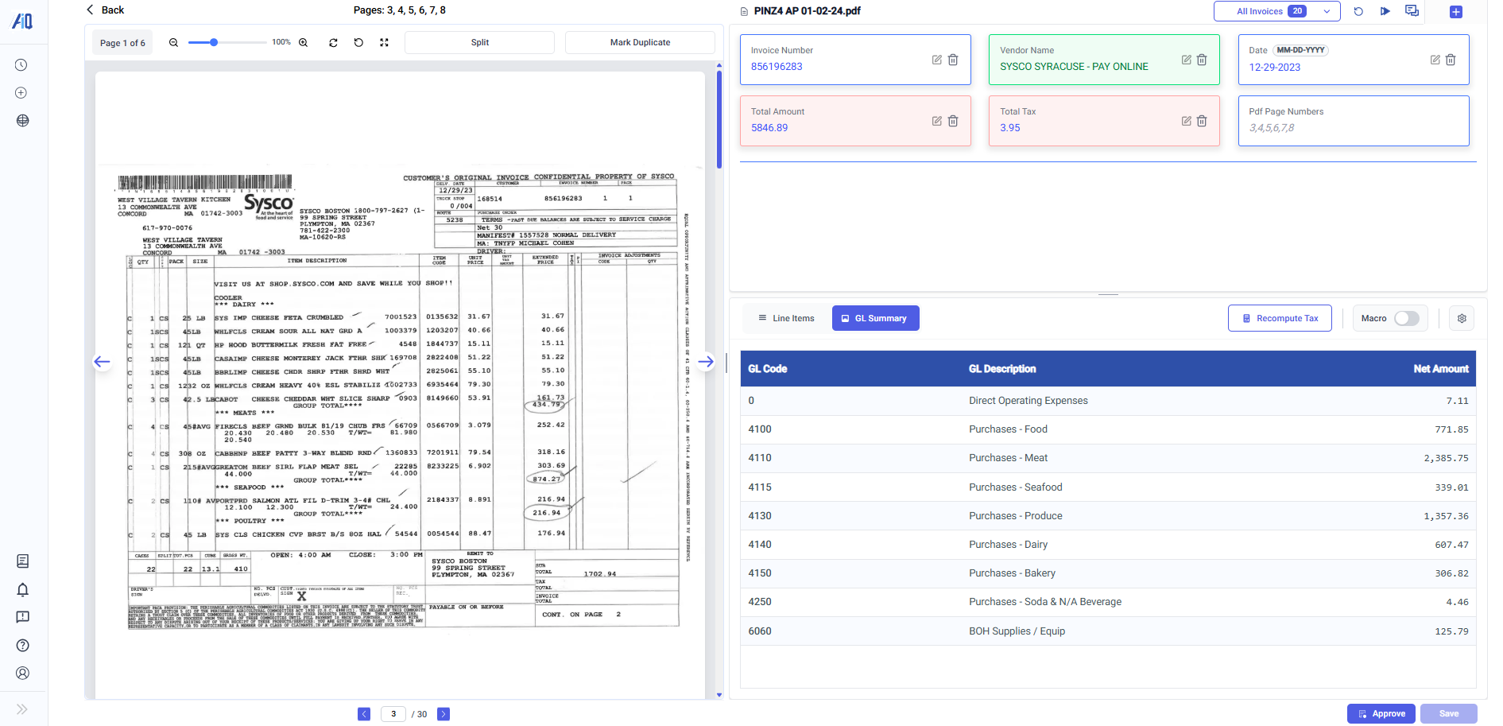
Task: Click vendor value SYSCO SYRACUSE - PAY ONLINE
Action: point(1074,67)
